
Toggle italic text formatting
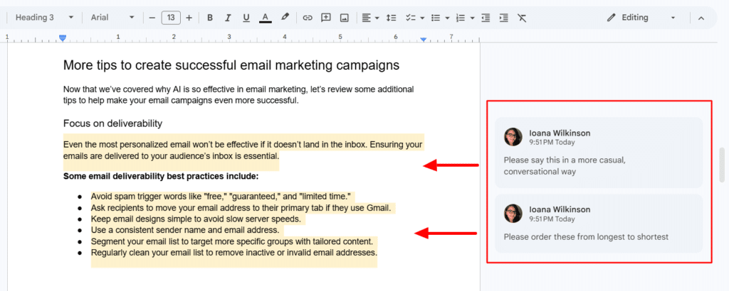click(x=228, y=18)
